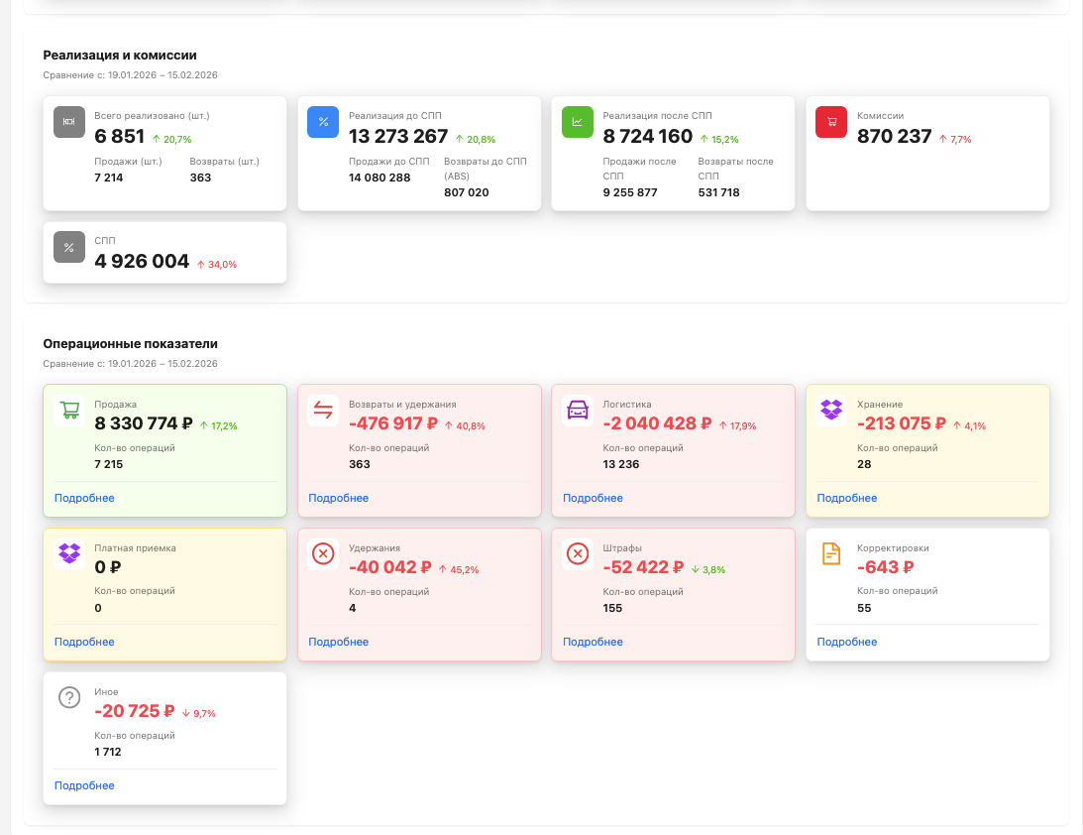Click the Иное question mark icon
This screenshot has height=835, width=1083.
(69, 697)
